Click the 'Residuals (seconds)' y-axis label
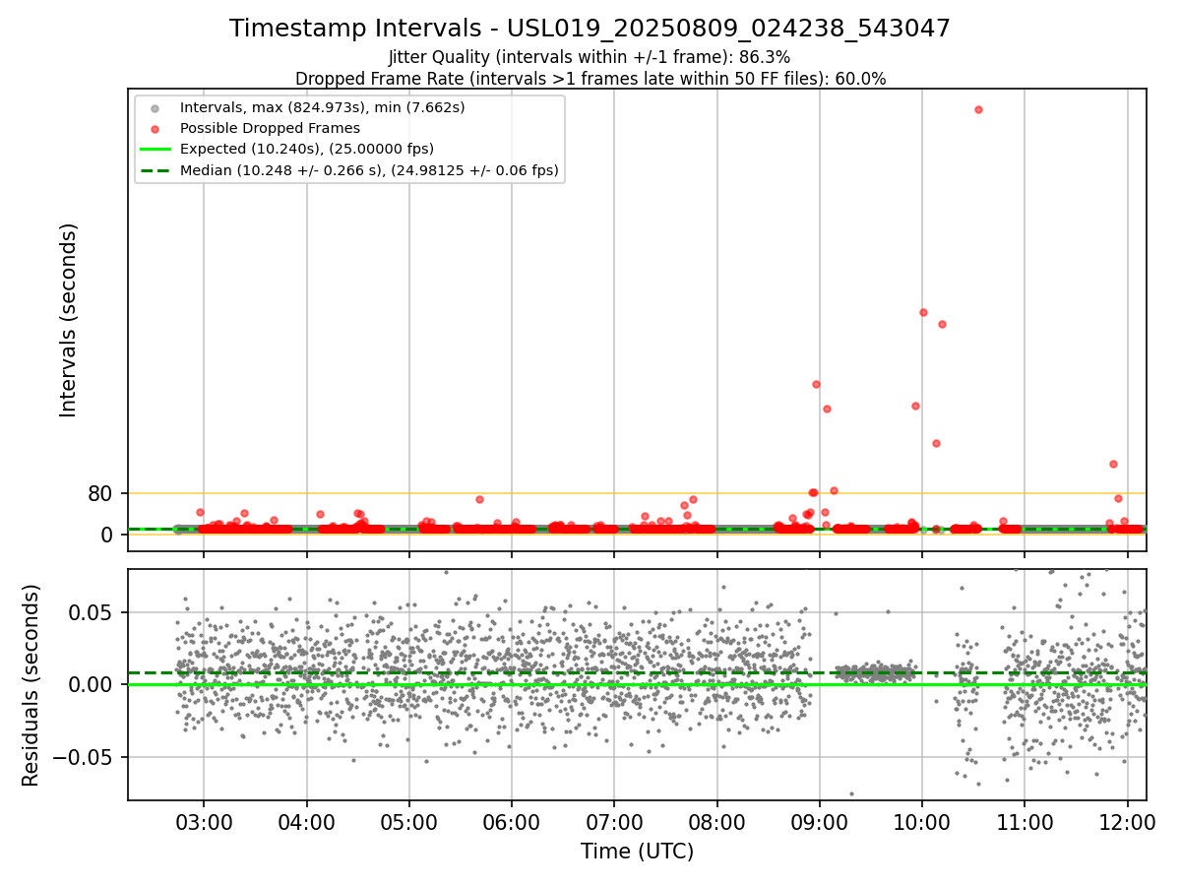The width and height of the screenshot is (1181, 886). coord(31,685)
